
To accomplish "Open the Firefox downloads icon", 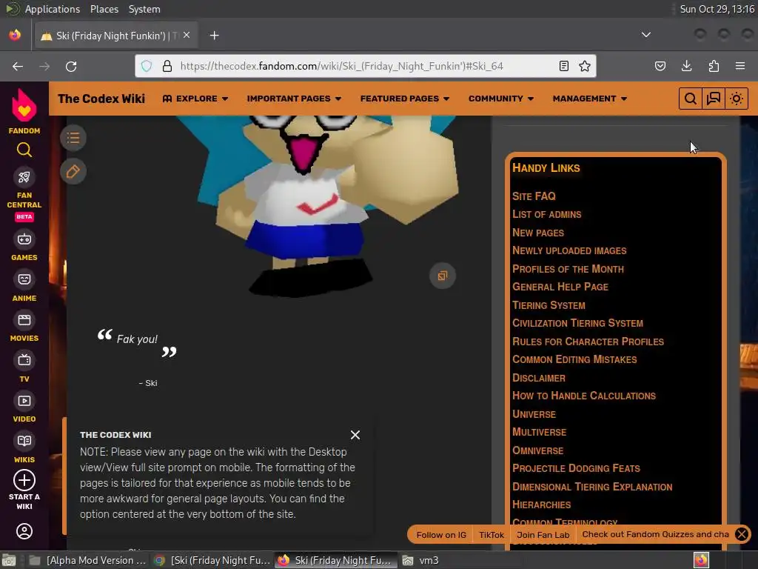I will click(686, 66).
